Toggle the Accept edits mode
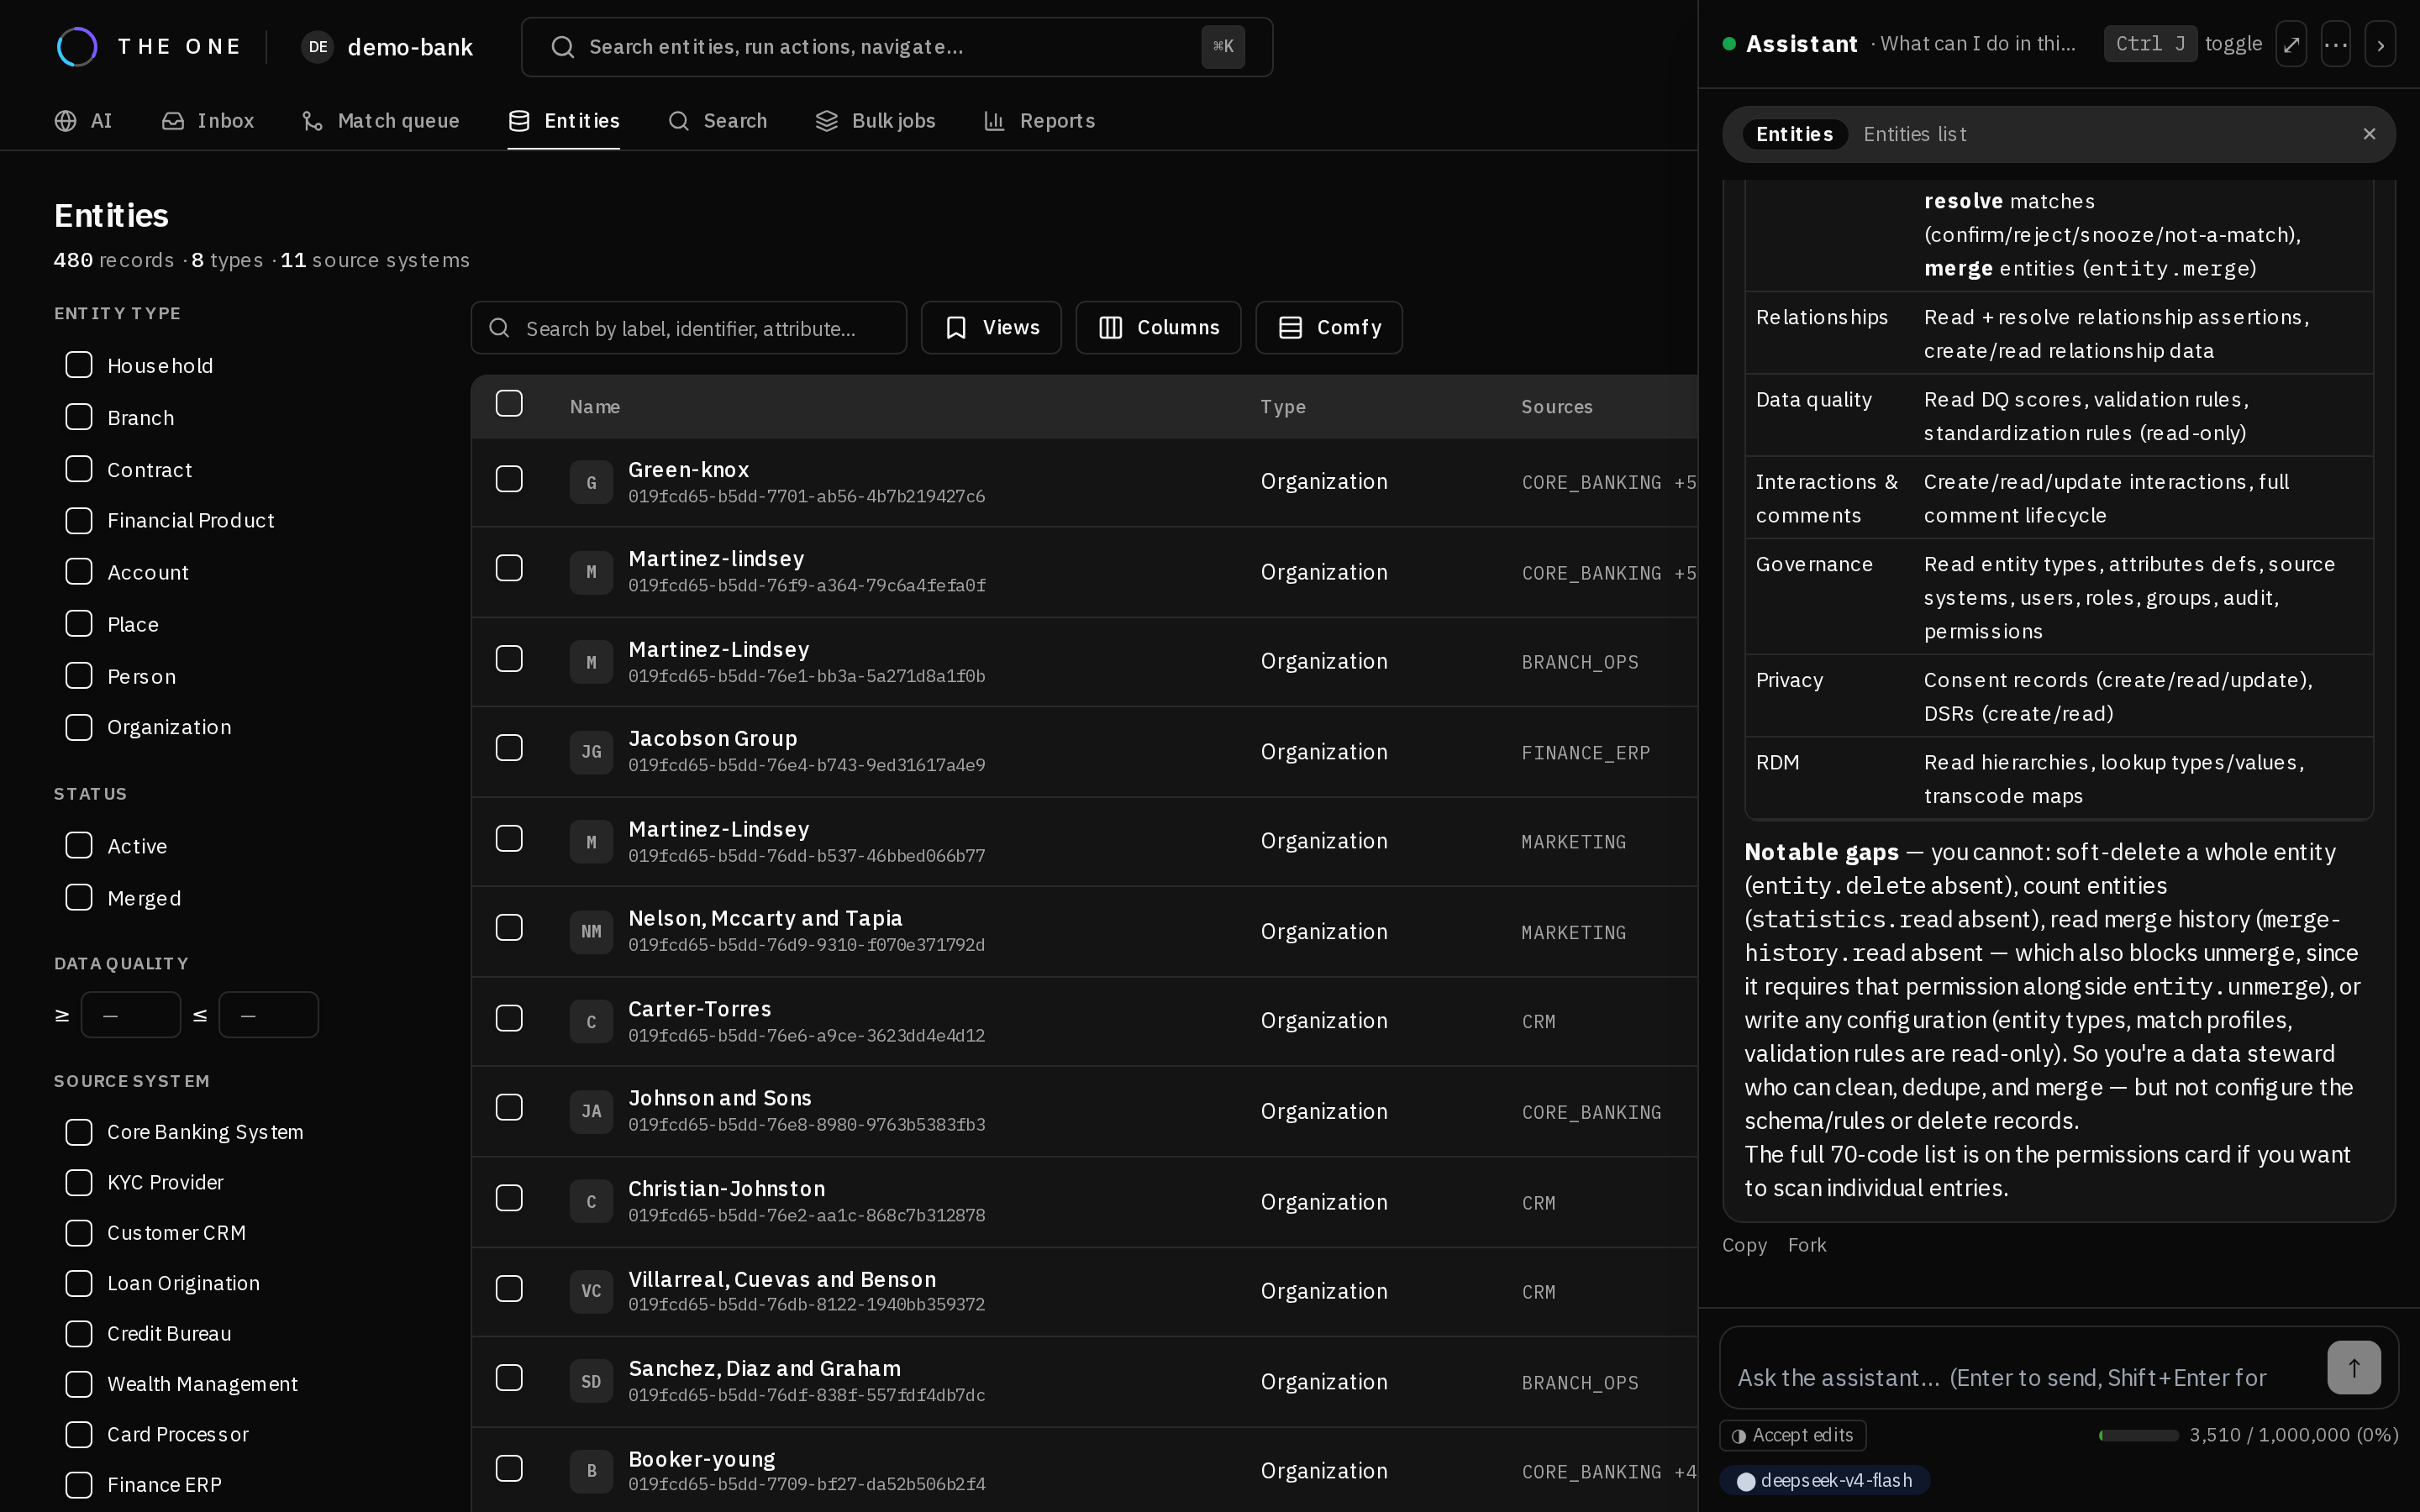 [x=1792, y=1435]
